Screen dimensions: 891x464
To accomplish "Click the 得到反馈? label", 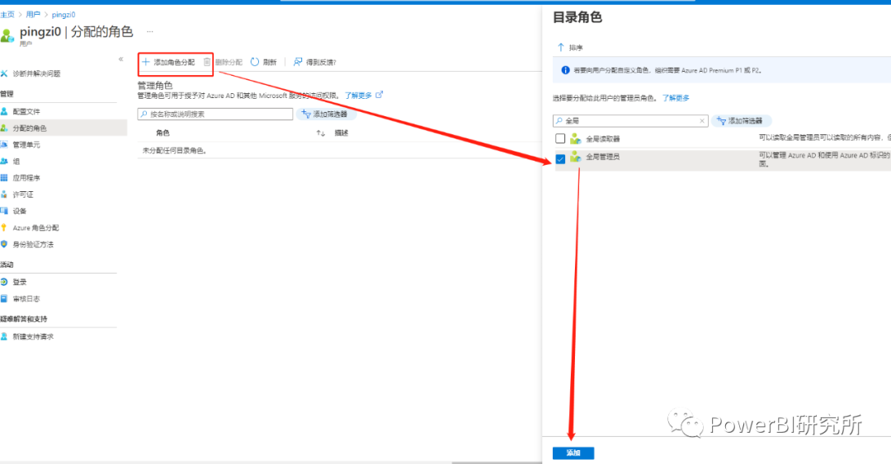I will click(x=322, y=63).
